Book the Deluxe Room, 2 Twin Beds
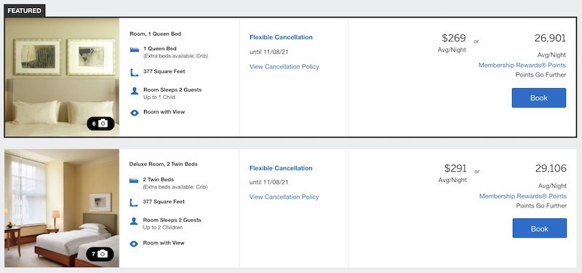This screenshot has height=273, width=582. (x=539, y=229)
